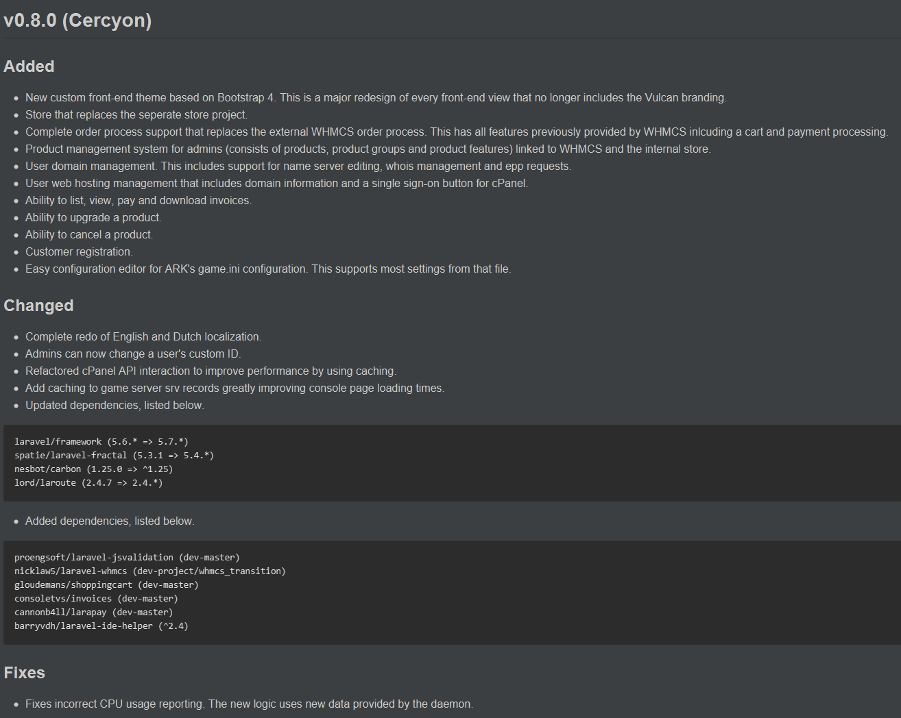Click the Fixes section heading

click(x=24, y=673)
